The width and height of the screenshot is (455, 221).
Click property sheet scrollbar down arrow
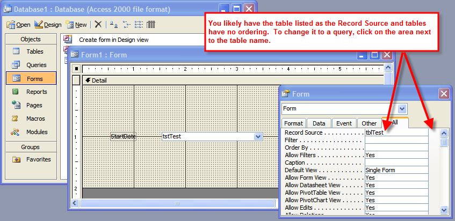[444, 210]
